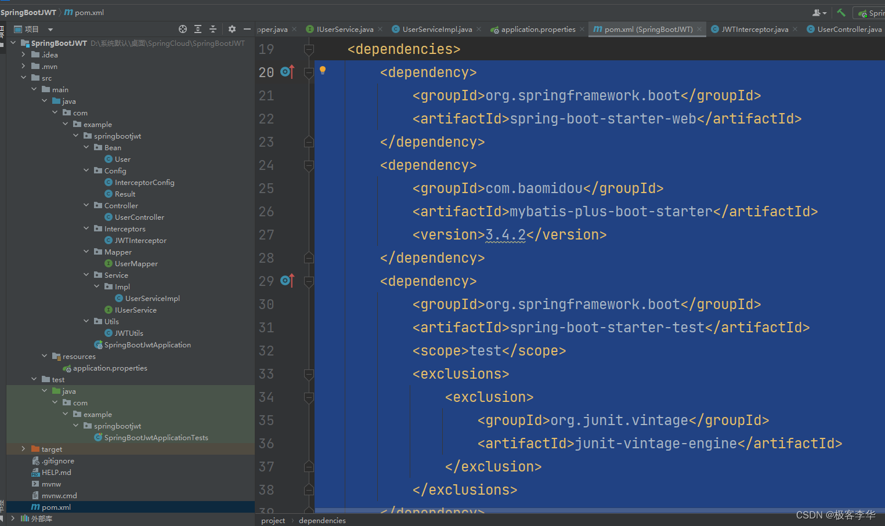Select the UserMapper interface
The height and width of the screenshot is (526, 885).
click(x=136, y=263)
